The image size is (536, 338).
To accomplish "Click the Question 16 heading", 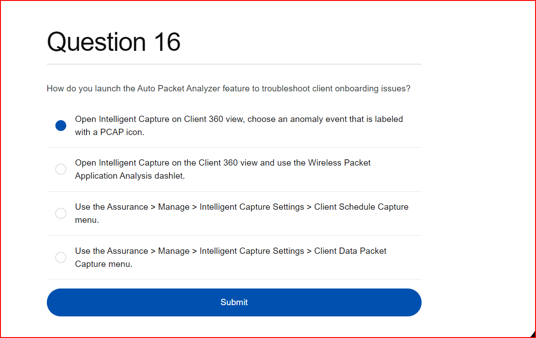I will click(x=114, y=42).
